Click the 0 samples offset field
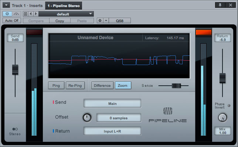The image size is (238, 147). (119, 118)
